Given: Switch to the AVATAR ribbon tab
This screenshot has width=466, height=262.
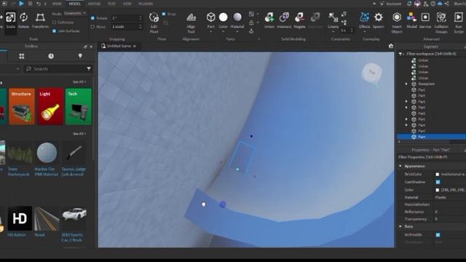Looking at the screenshot, I should coord(94,4).
